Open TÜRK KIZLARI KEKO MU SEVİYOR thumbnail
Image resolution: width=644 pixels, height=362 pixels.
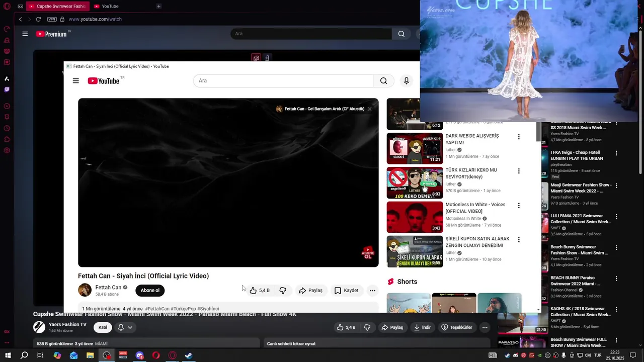coord(415,183)
